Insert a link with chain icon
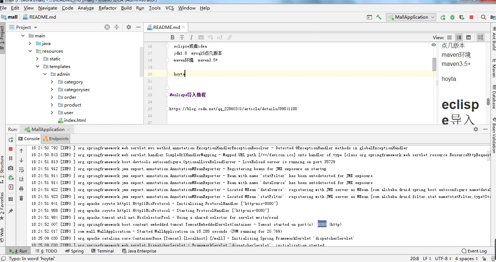Screen dimensions: 496x262 tap(229, 37)
